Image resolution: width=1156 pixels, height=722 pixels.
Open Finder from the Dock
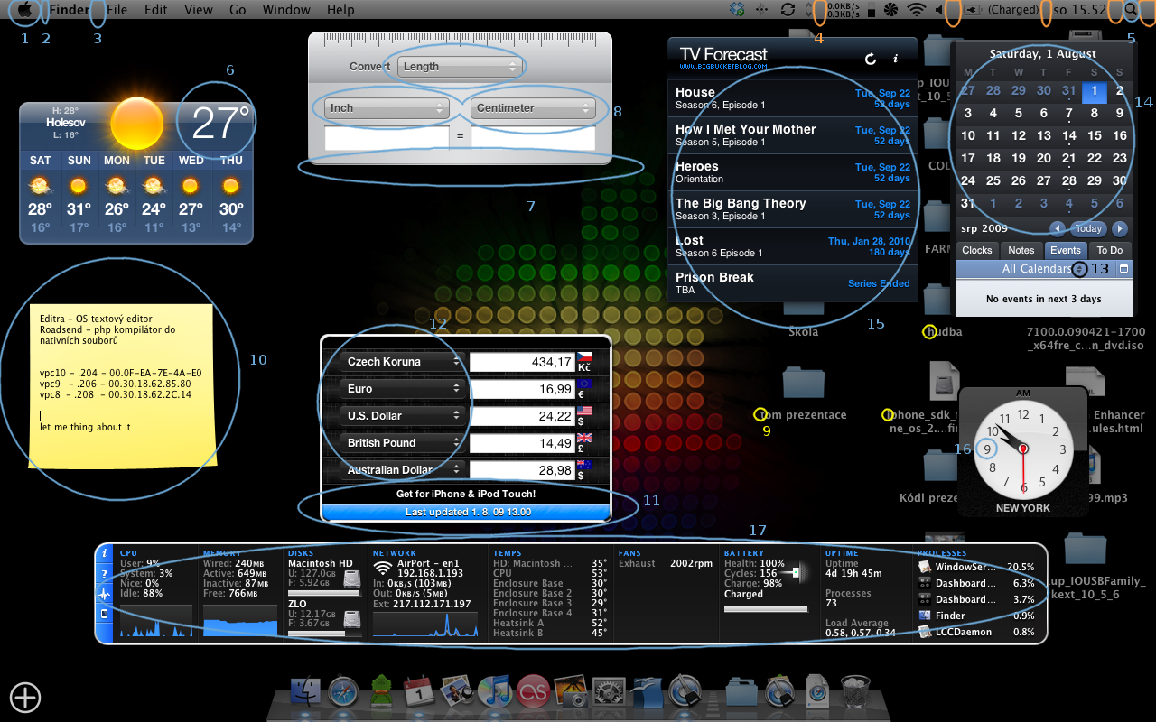(x=306, y=690)
